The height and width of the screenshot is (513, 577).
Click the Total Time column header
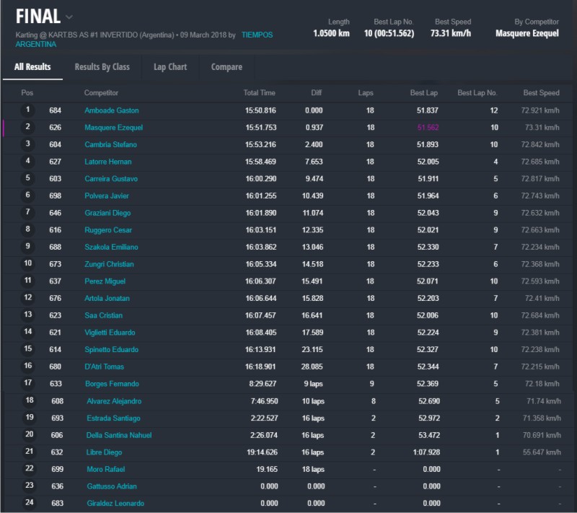[259, 93]
